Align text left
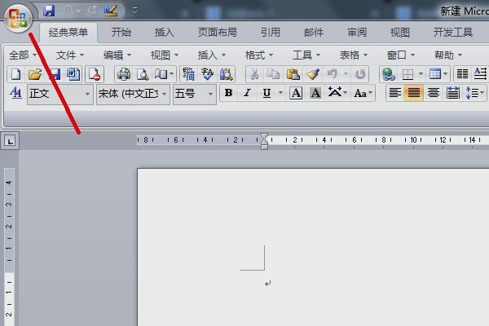The height and width of the screenshot is (326, 489). (394, 93)
